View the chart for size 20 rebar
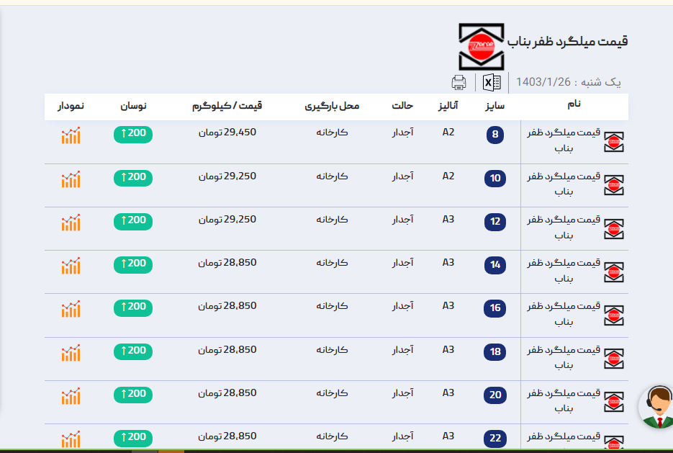Viewport: 673px width, 453px height. [71, 396]
